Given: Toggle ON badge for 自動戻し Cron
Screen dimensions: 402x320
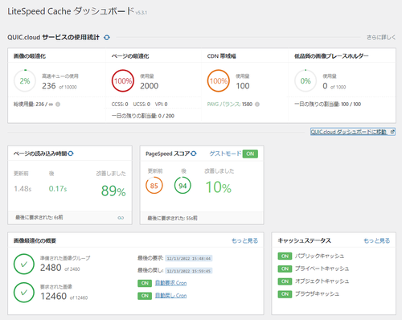Looking at the screenshot, I should 145,296.
